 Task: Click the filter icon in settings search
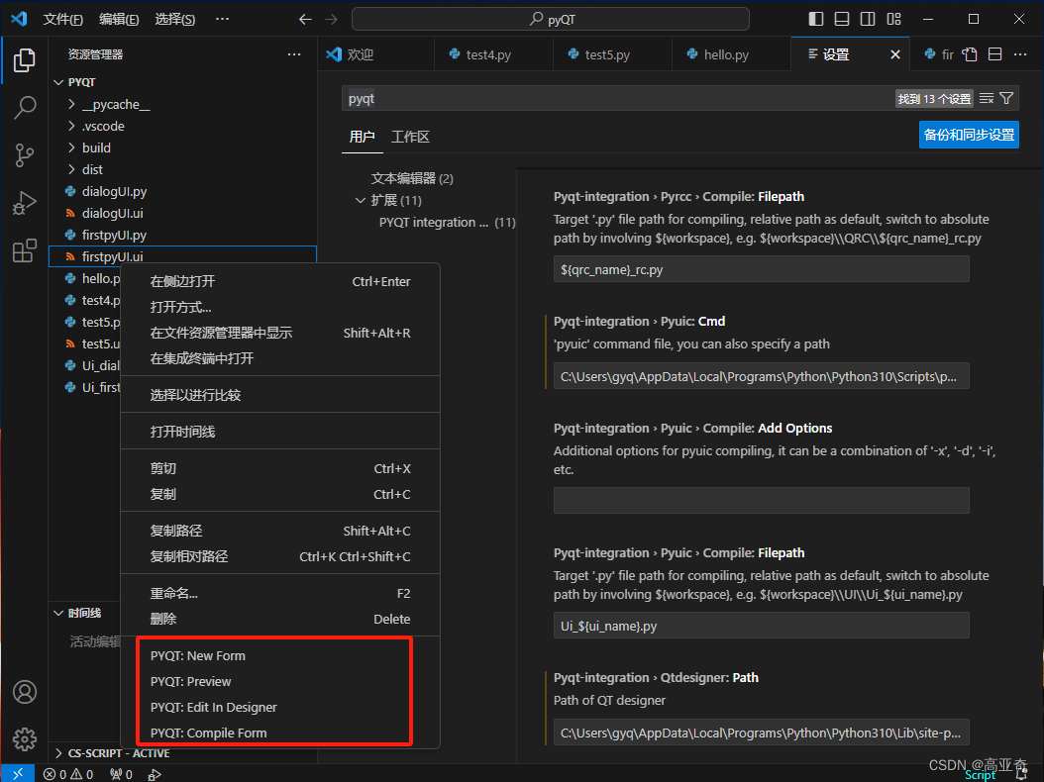1006,99
